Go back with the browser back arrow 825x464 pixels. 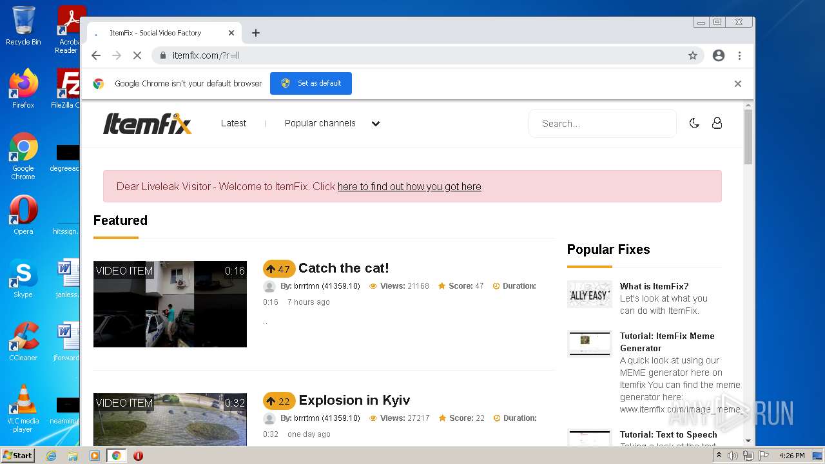coord(96,55)
